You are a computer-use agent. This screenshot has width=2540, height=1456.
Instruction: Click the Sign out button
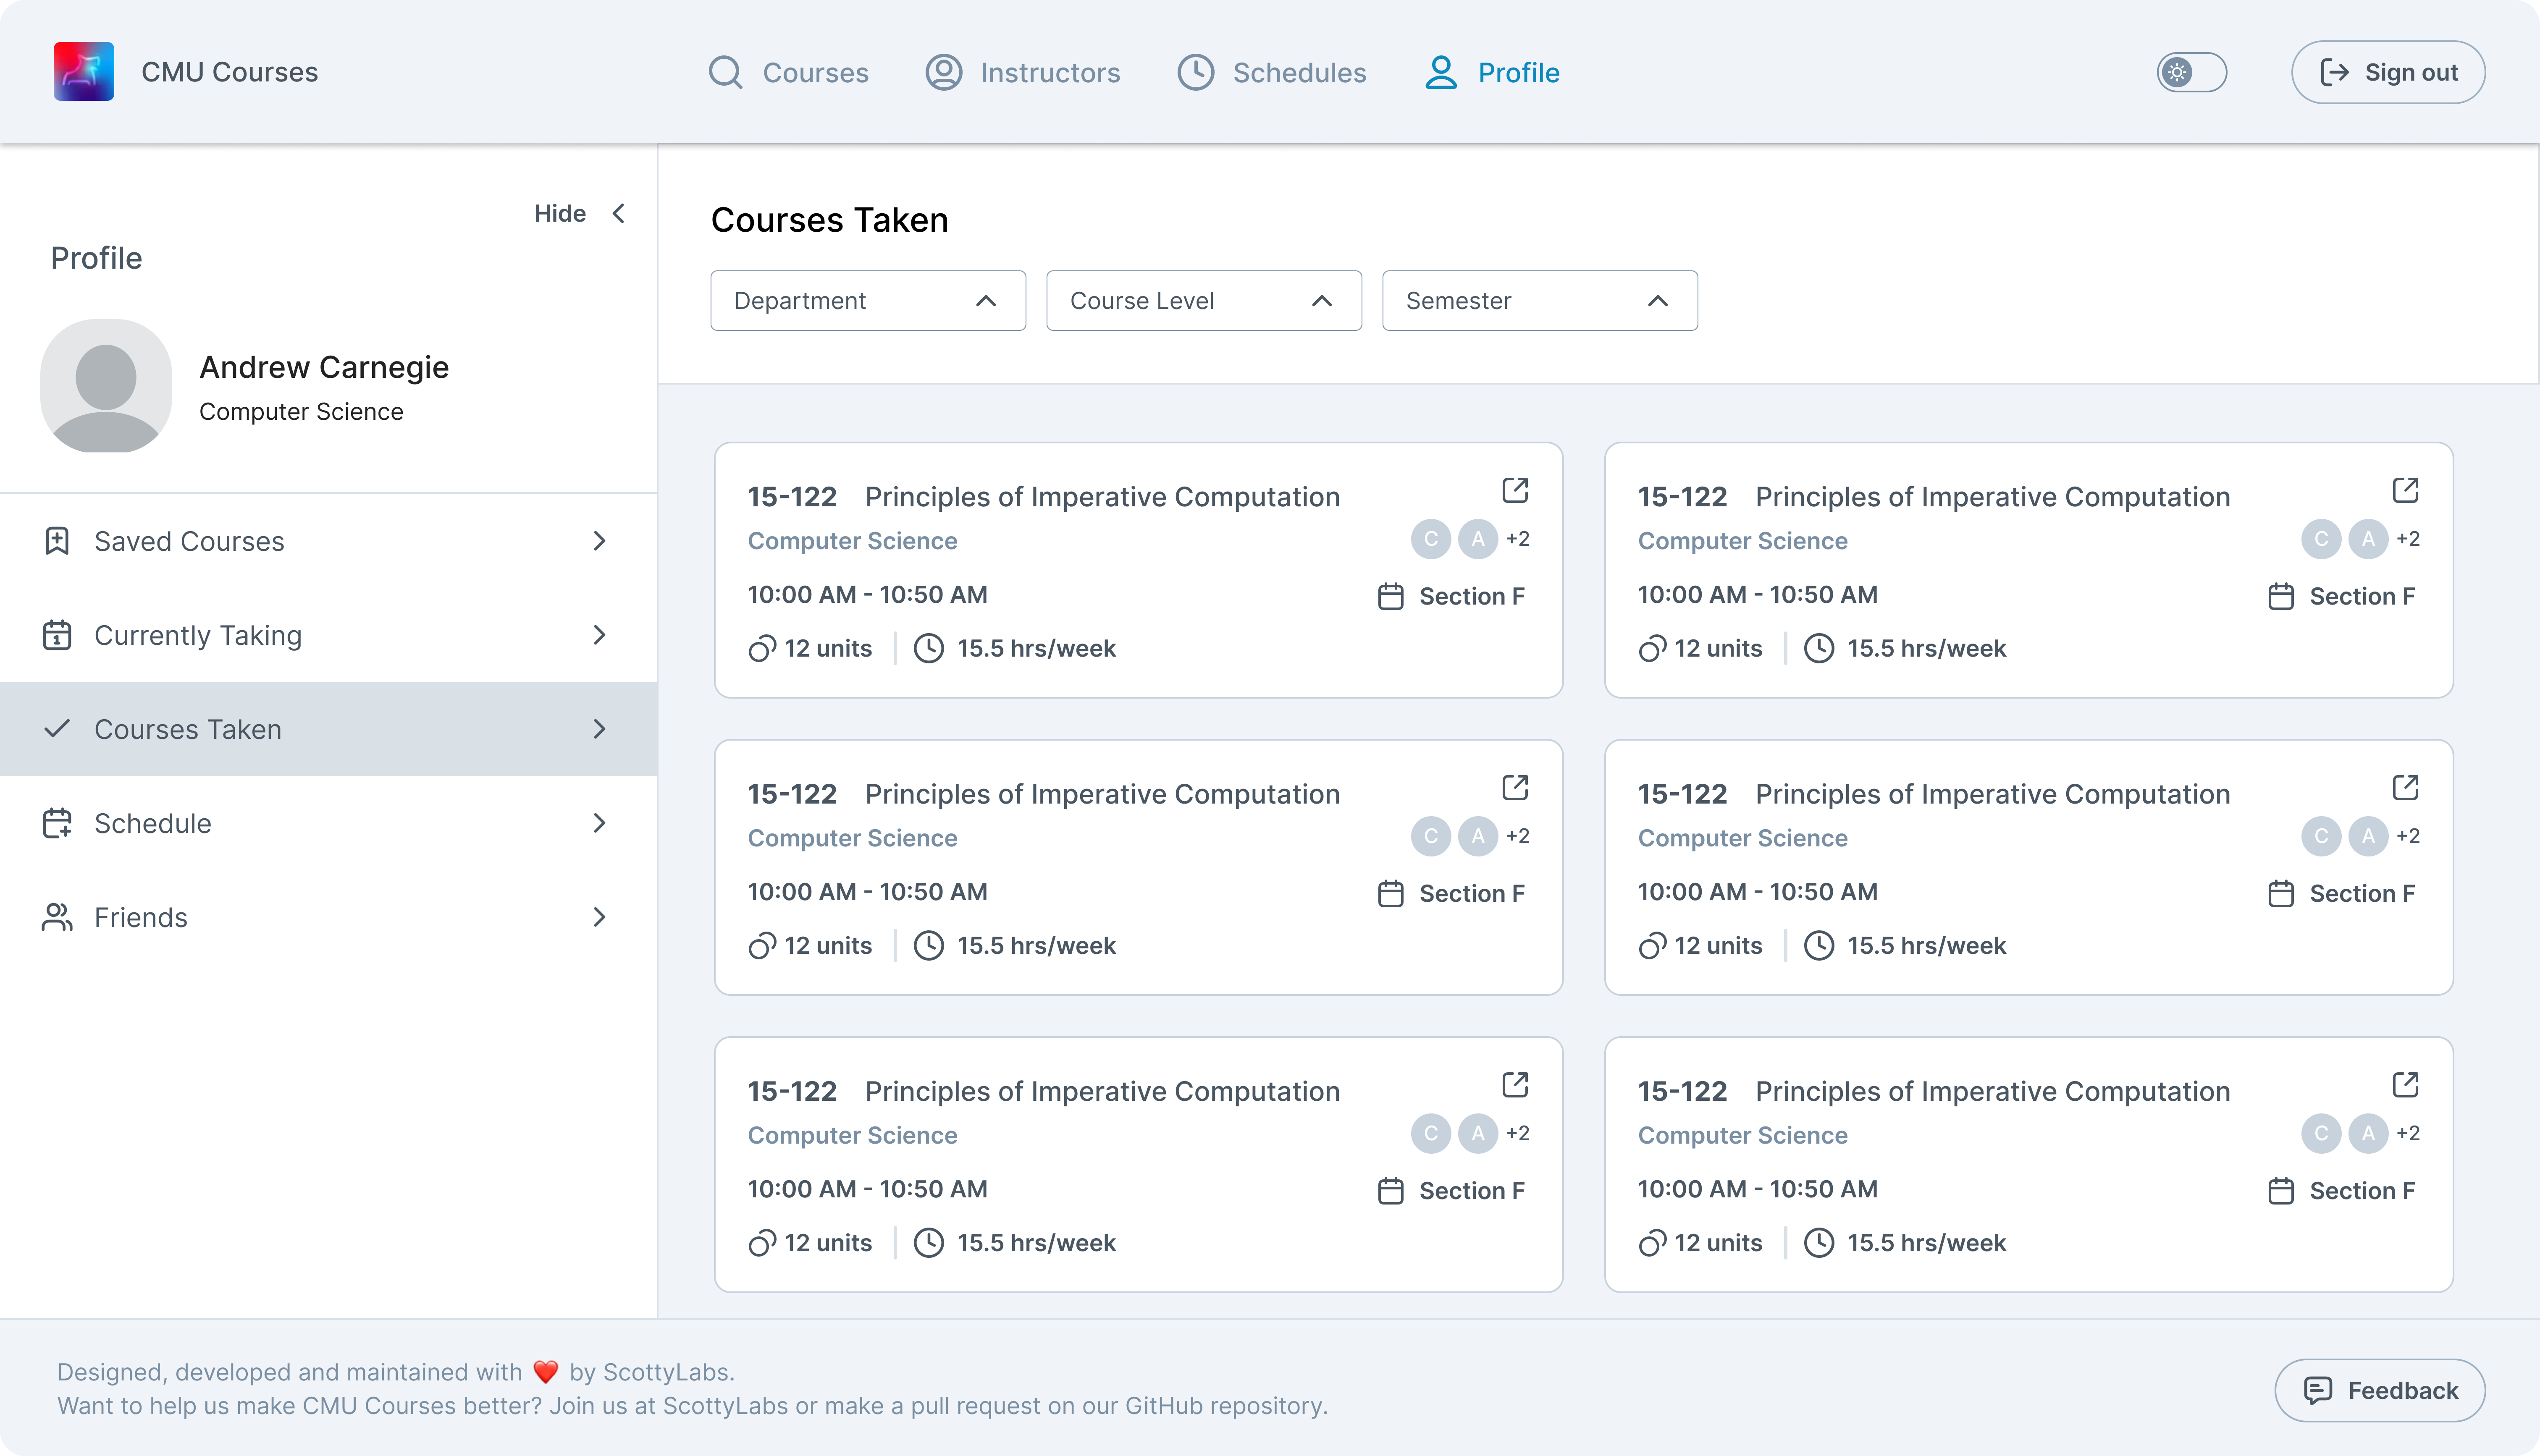tap(2387, 72)
